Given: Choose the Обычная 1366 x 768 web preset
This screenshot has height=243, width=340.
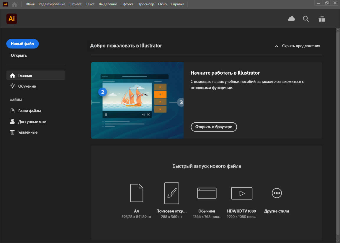Looking at the screenshot, I should (207, 193).
